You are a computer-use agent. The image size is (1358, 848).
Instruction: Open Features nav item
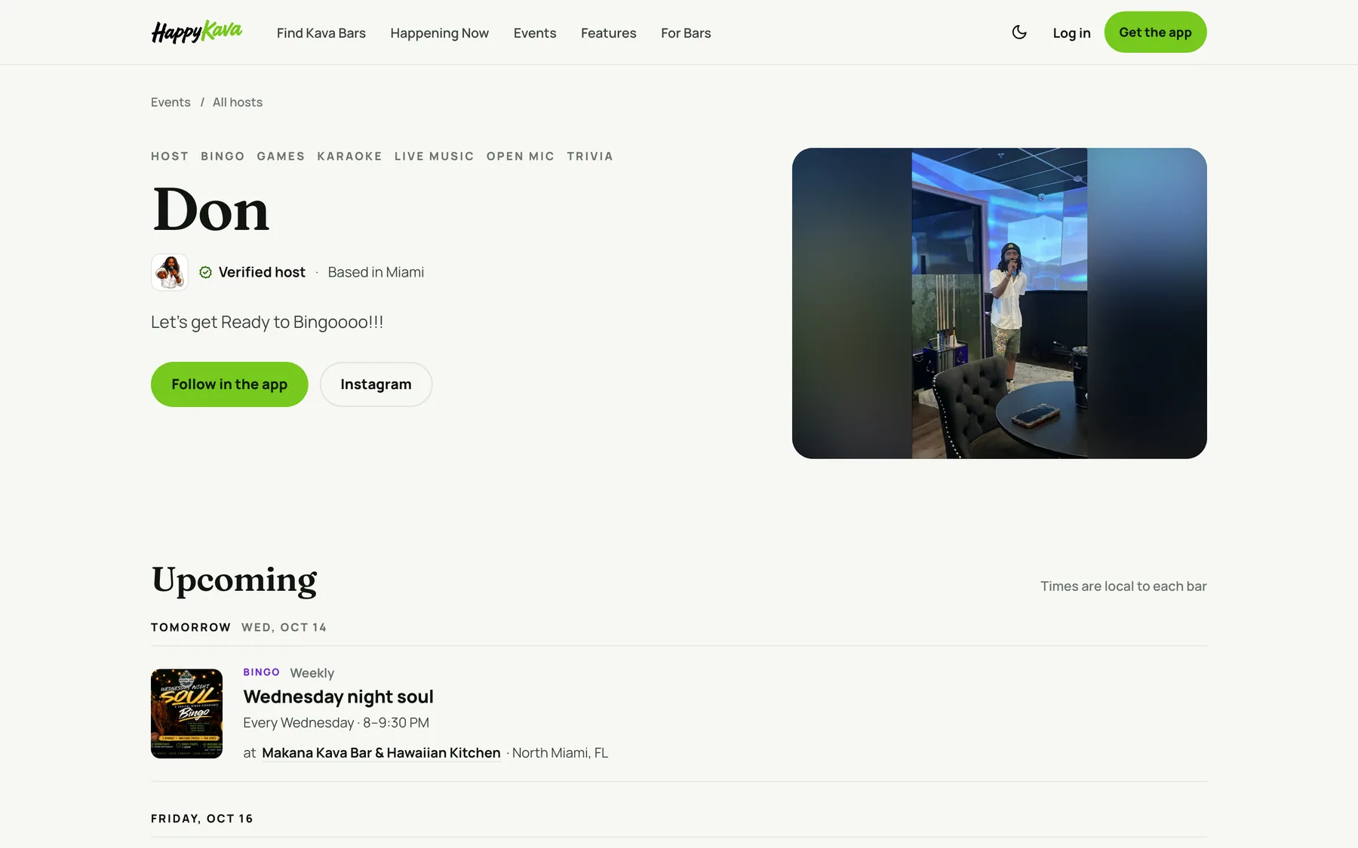point(609,33)
